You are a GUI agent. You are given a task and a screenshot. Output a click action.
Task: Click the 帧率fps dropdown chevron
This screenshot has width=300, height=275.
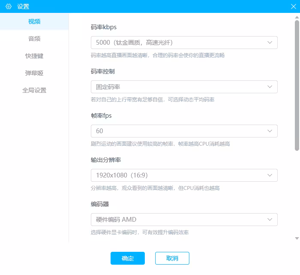[270, 131]
